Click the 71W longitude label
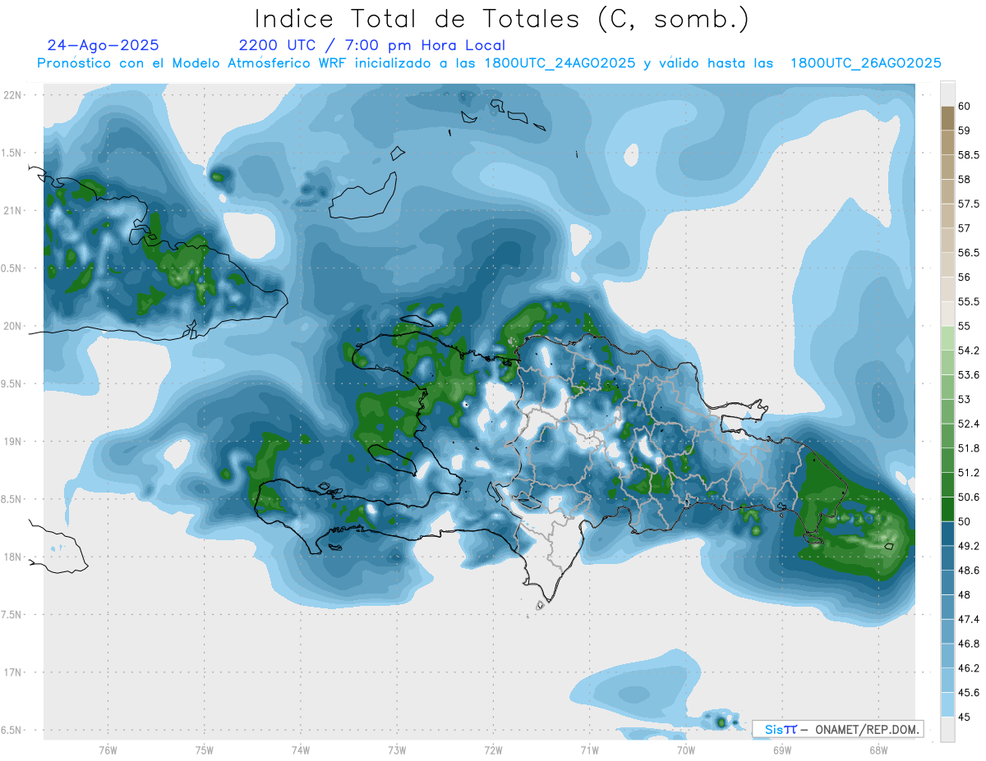Image resolution: width=986 pixels, height=761 pixels. coord(589,750)
